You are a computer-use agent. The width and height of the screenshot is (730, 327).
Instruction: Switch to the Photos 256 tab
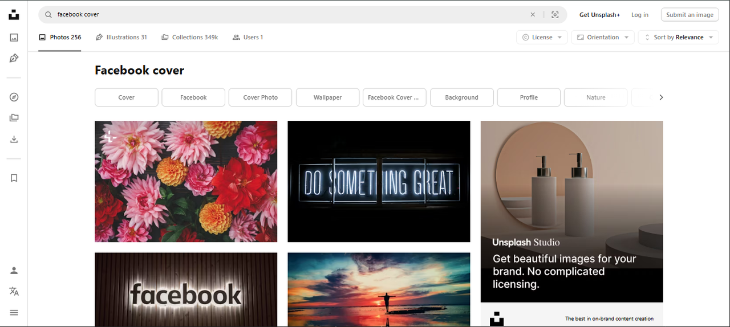(60, 38)
